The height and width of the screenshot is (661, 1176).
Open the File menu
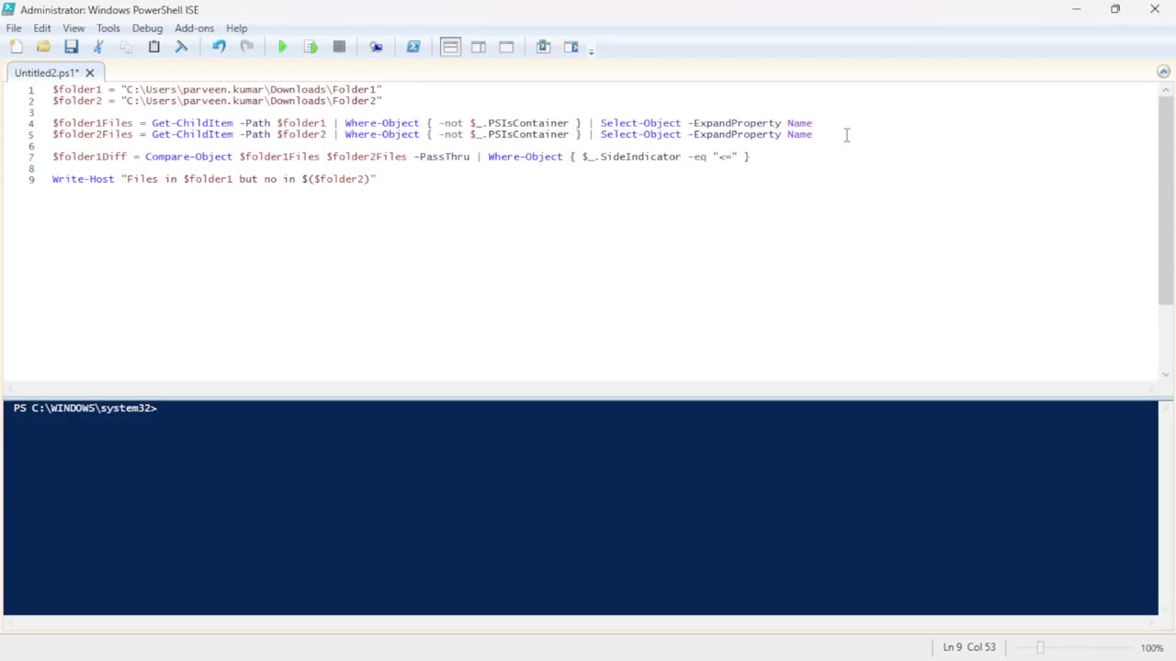[x=14, y=28]
